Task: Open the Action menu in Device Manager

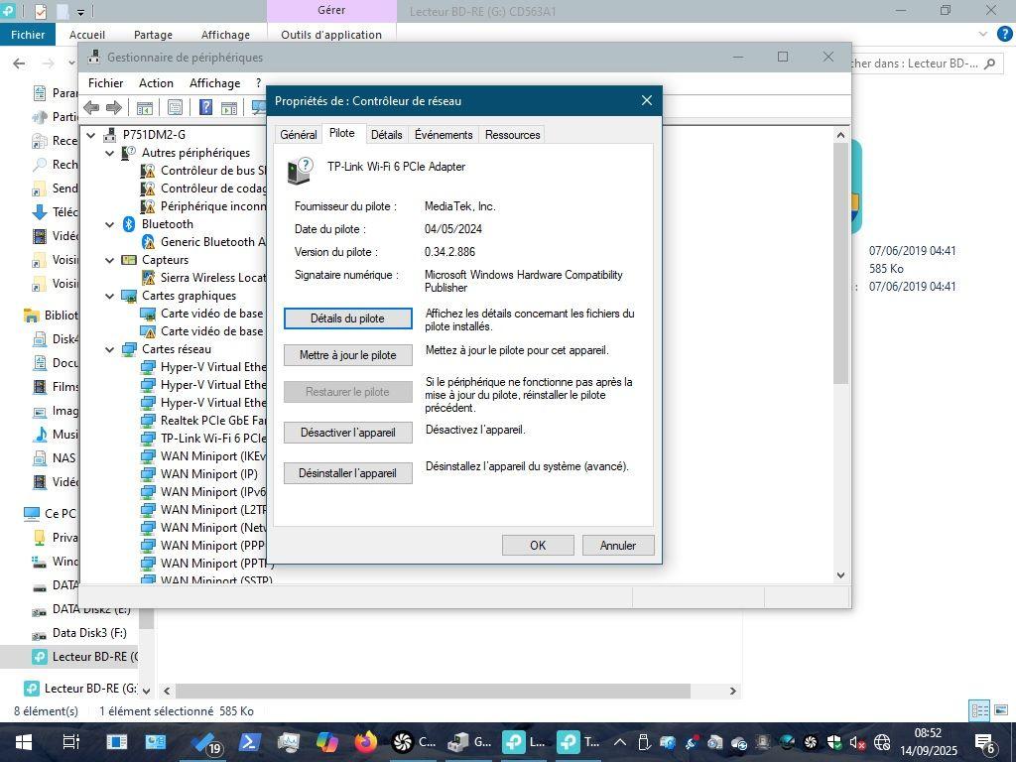Action: (156, 83)
